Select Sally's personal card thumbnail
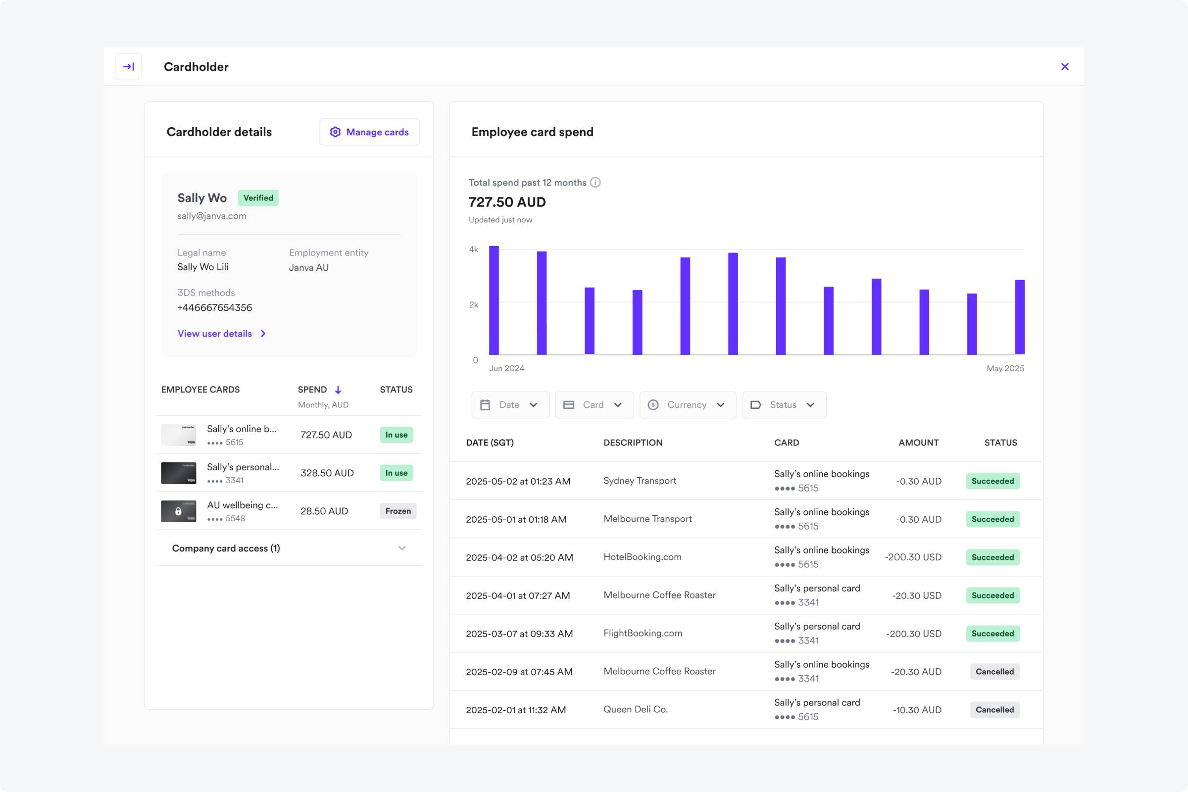 click(178, 473)
